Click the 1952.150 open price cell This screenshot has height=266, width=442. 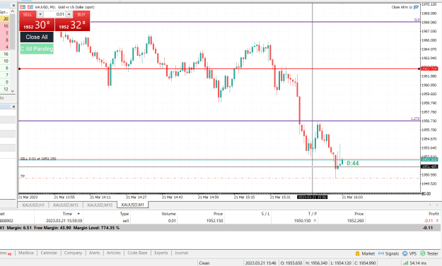tap(214, 221)
